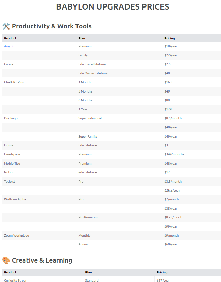Click the Pro Premium plan cell
This screenshot has height=282, width=221.
[88, 217]
